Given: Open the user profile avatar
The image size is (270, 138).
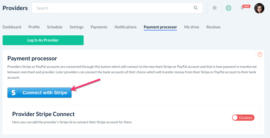Looking at the screenshot, I should pyautogui.click(x=259, y=8).
